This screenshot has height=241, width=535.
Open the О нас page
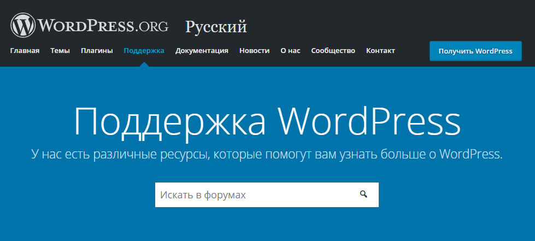tap(290, 51)
